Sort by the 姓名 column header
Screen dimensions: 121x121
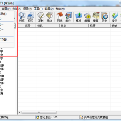(x=74, y=26)
